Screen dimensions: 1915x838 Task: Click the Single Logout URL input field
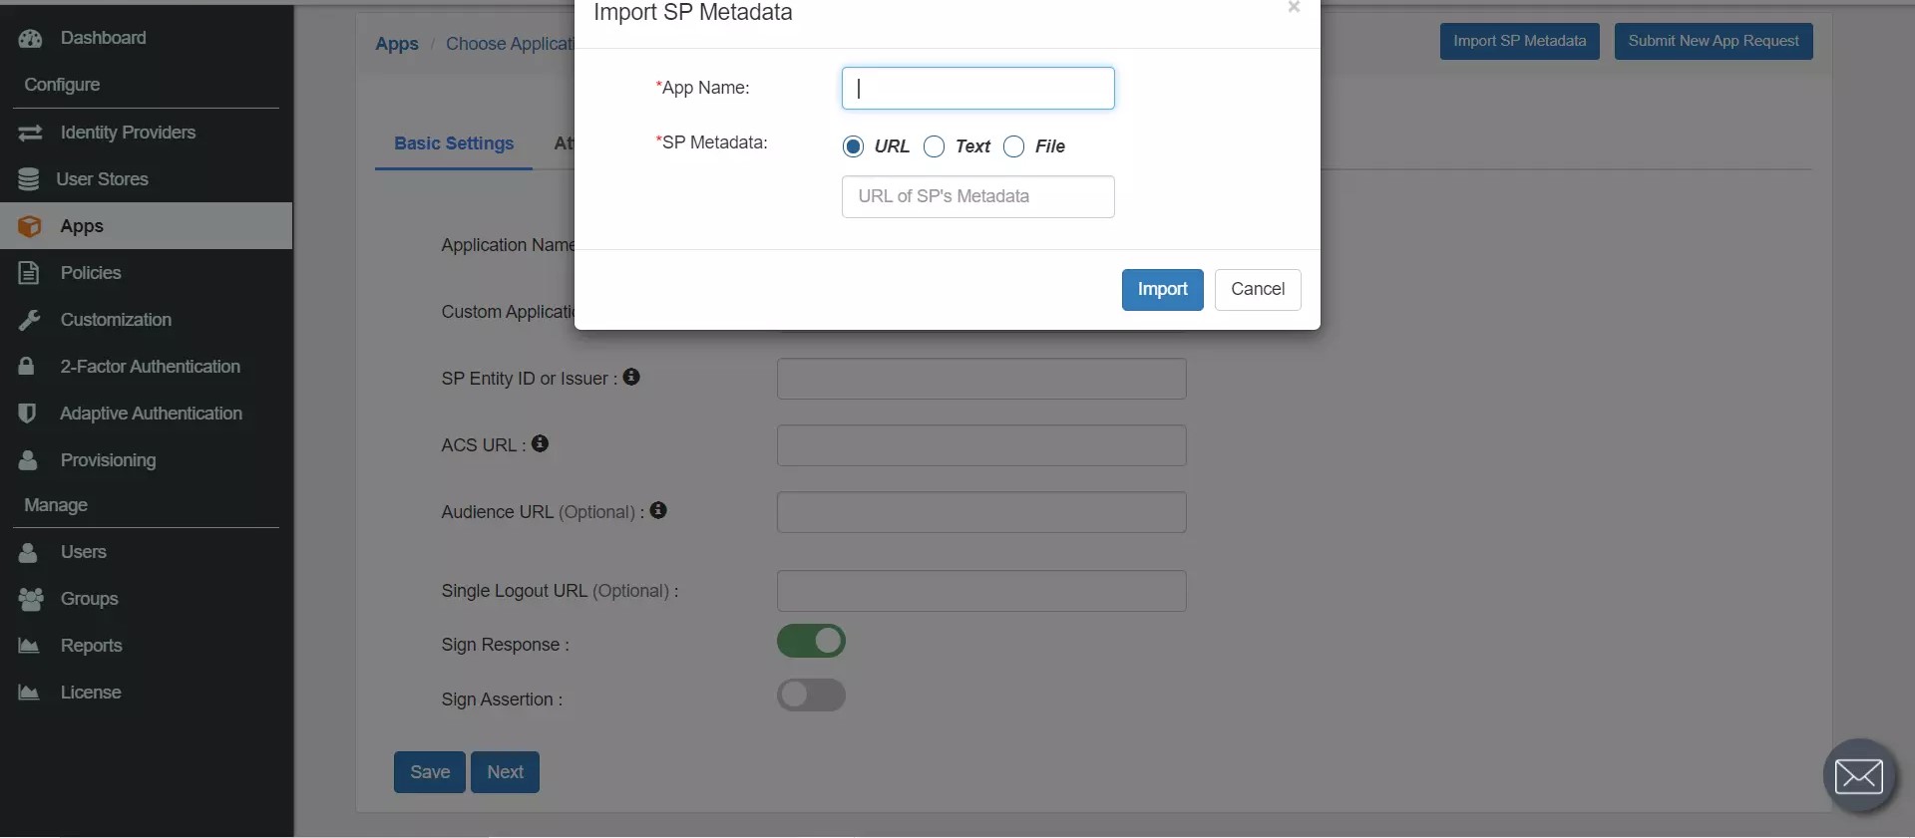(x=981, y=591)
